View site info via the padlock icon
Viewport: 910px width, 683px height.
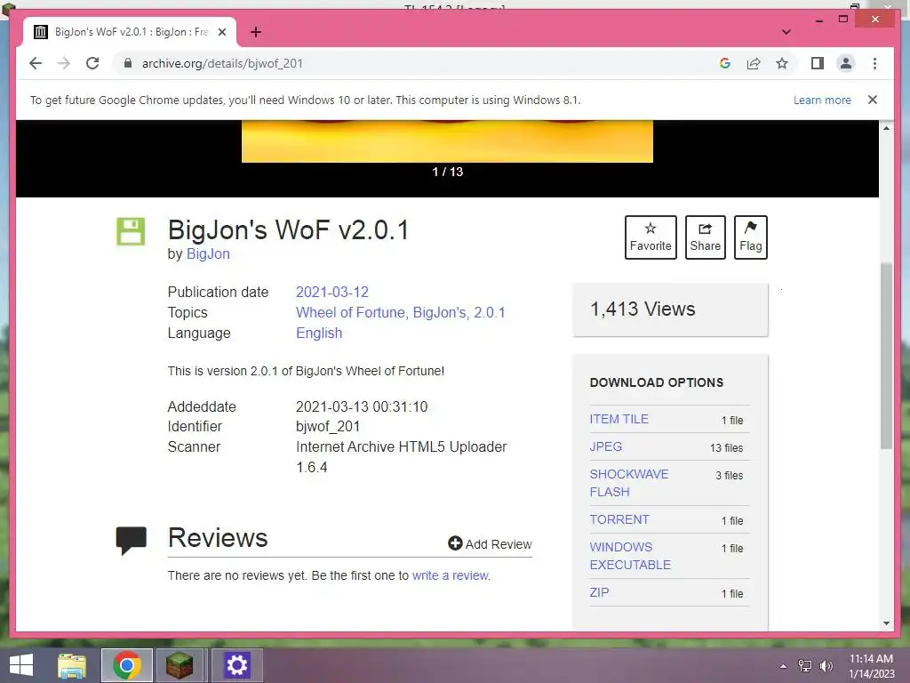click(x=128, y=63)
